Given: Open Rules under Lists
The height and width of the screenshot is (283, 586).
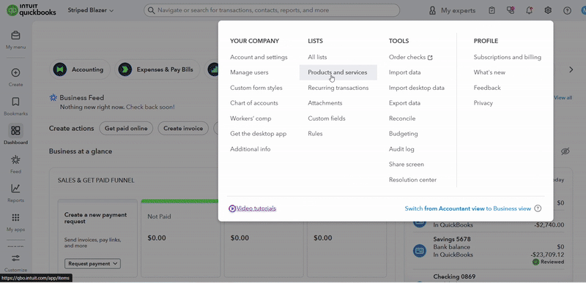Looking at the screenshot, I should tap(315, 134).
